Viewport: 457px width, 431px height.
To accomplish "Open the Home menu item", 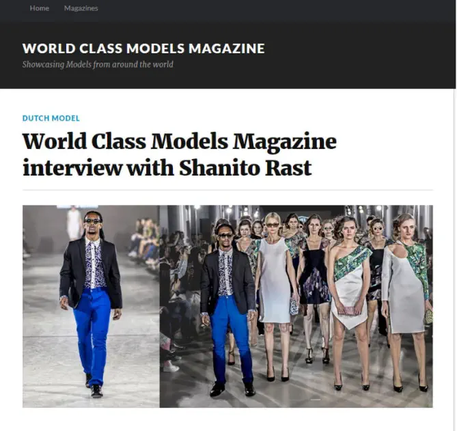I will click(40, 8).
